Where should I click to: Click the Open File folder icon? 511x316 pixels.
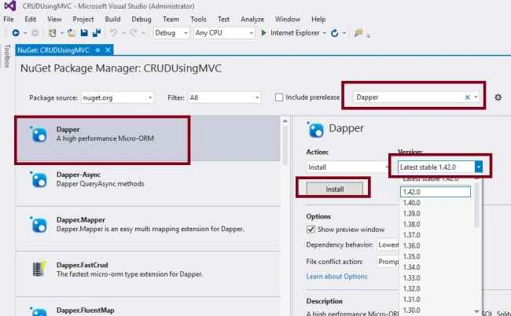(x=72, y=33)
